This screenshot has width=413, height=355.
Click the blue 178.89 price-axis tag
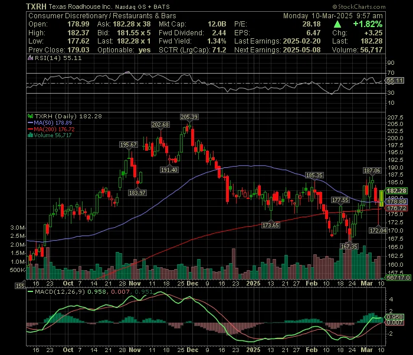[396, 201]
